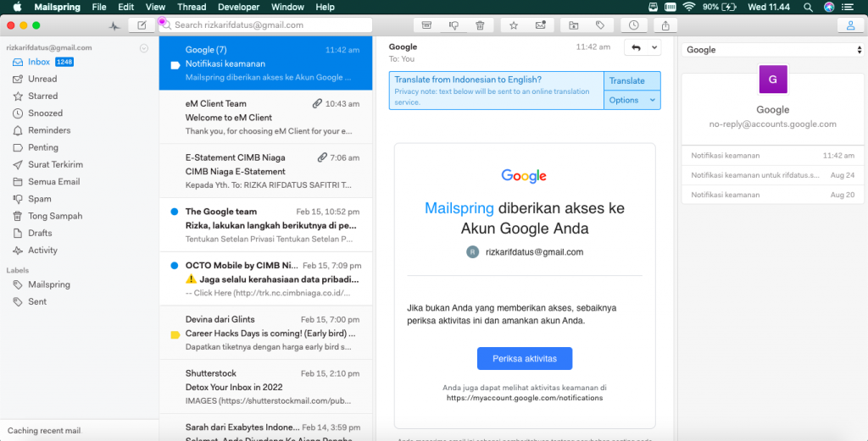Select the Starred folder in sidebar
This screenshot has width=868, height=441.
(42, 96)
